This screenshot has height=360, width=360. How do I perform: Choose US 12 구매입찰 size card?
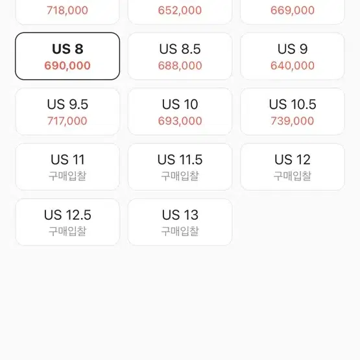pos(293,167)
